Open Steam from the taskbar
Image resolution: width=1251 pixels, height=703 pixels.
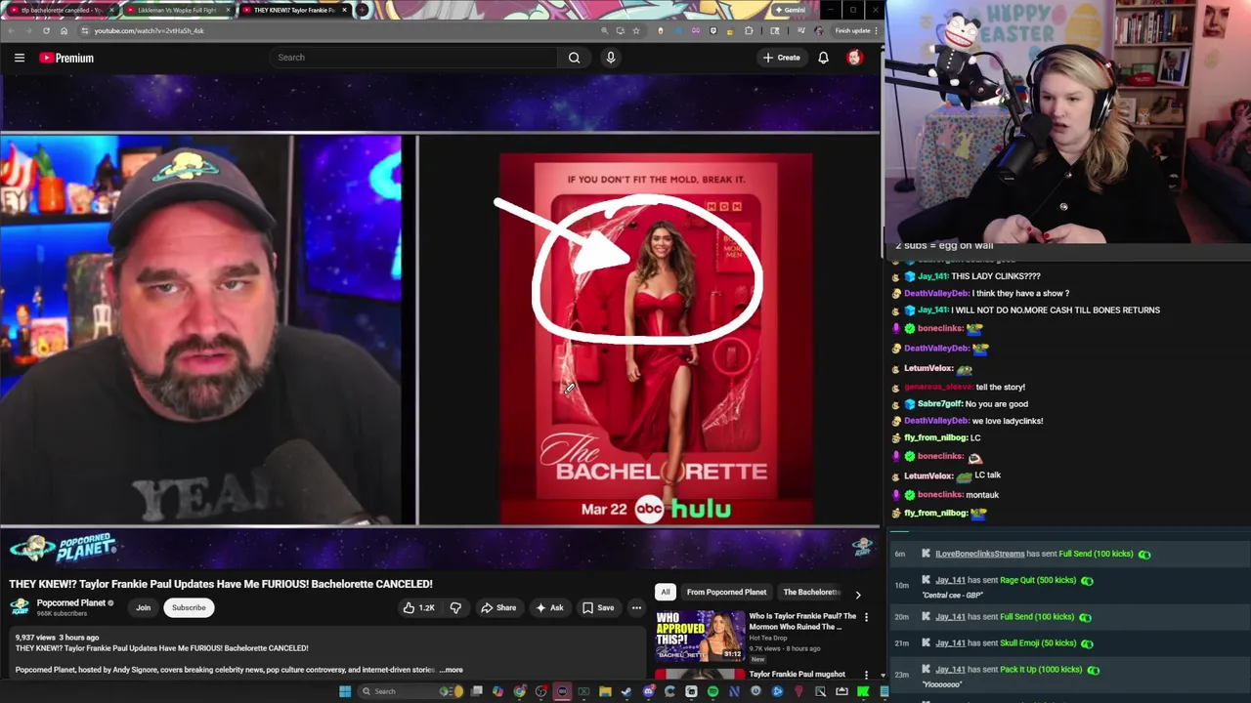(x=626, y=691)
